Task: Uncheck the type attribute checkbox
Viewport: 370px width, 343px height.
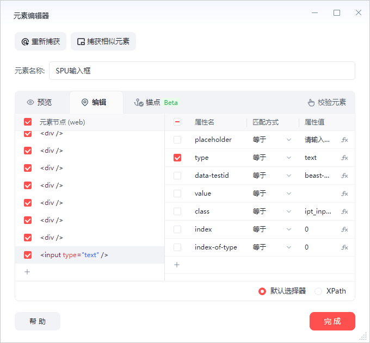Action: (177, 158)
